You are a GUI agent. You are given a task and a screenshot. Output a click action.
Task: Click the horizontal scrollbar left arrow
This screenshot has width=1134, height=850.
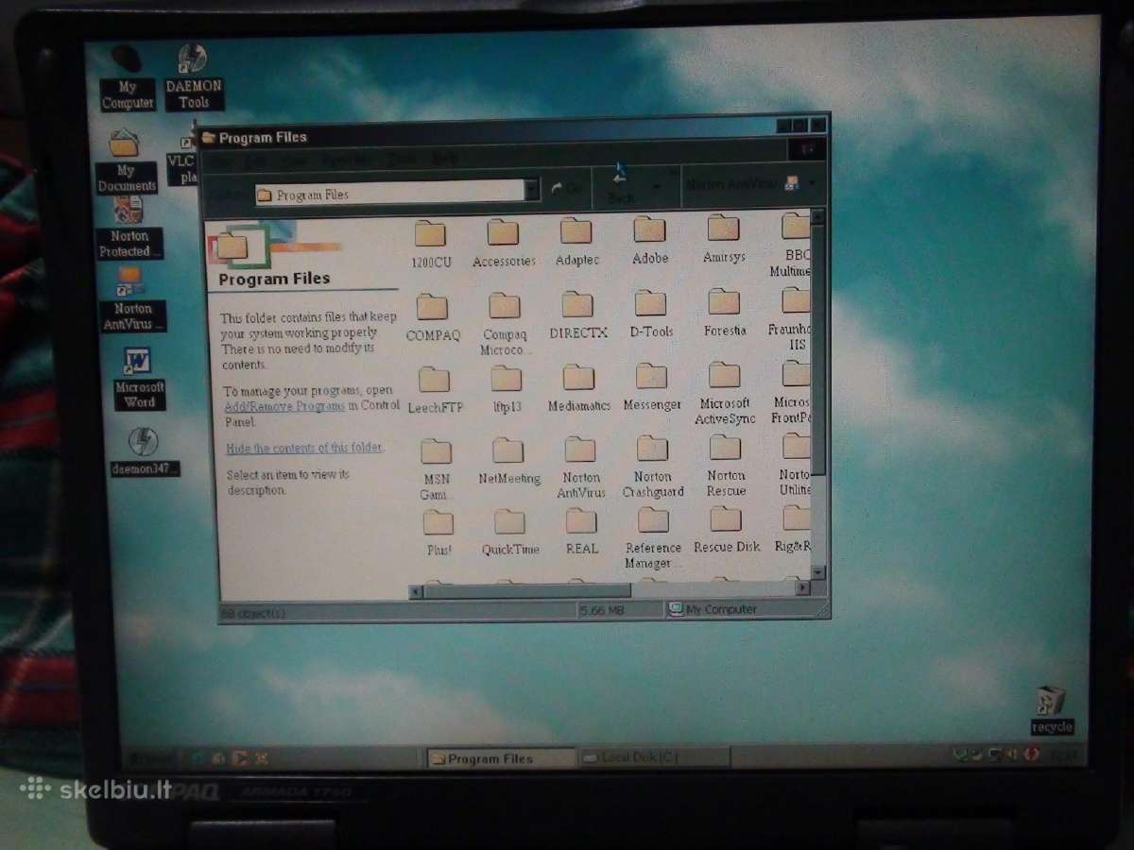coord(416,592)
